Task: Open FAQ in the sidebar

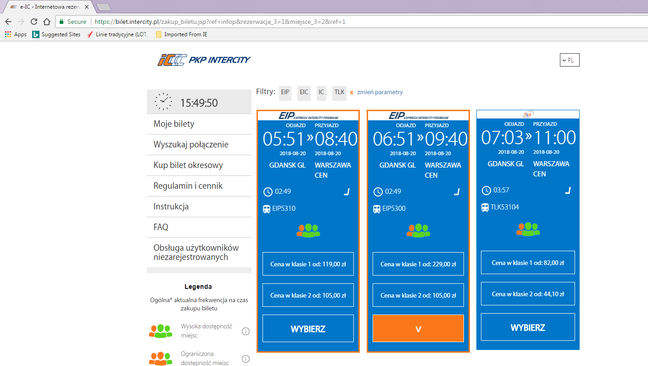Action: tap(199, 227)
